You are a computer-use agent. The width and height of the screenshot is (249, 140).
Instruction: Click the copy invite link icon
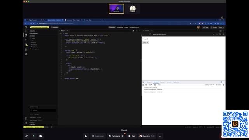click(26, 136)
